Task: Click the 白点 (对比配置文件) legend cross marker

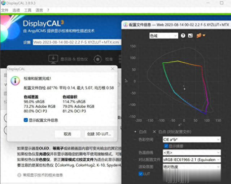Action: pyautogui.click(x=154, y=132)
